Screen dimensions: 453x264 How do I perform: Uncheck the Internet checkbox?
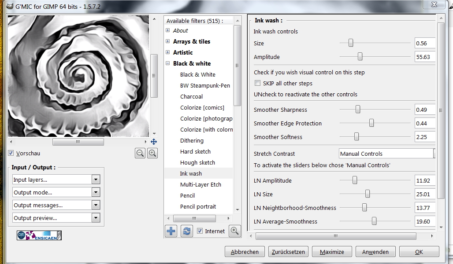tap(200, 231)
